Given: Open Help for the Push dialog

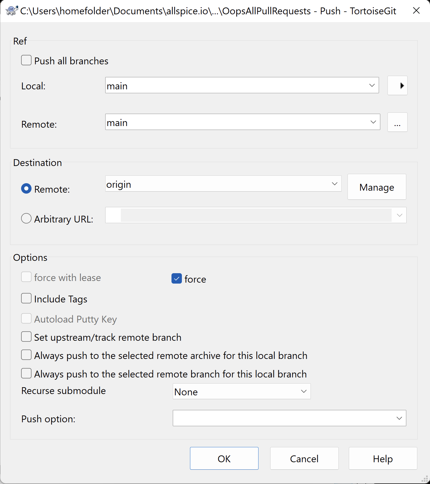Looking at the screenshot, I should [x=383, y=458].
